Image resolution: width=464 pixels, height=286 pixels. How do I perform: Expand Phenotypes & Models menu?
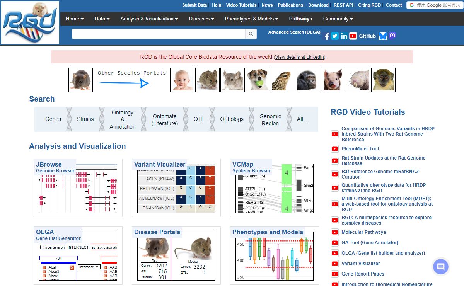point(252,19)
